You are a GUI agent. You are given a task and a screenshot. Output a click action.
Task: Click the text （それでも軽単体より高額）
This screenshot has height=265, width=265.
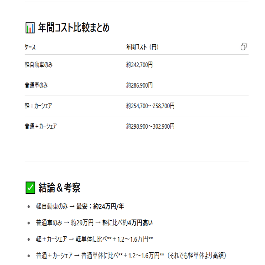[x=197, y=255]
